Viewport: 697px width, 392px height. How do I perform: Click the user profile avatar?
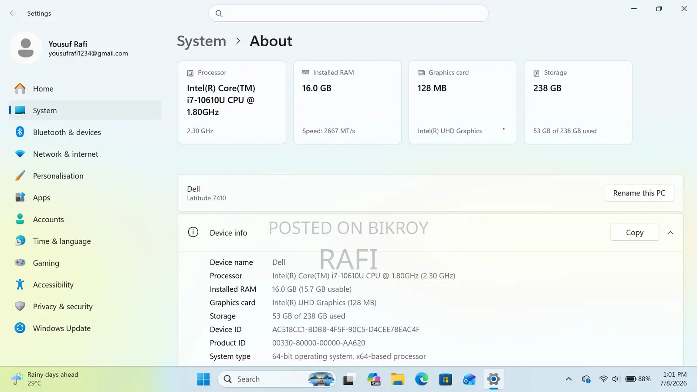(x=26, y=48)
